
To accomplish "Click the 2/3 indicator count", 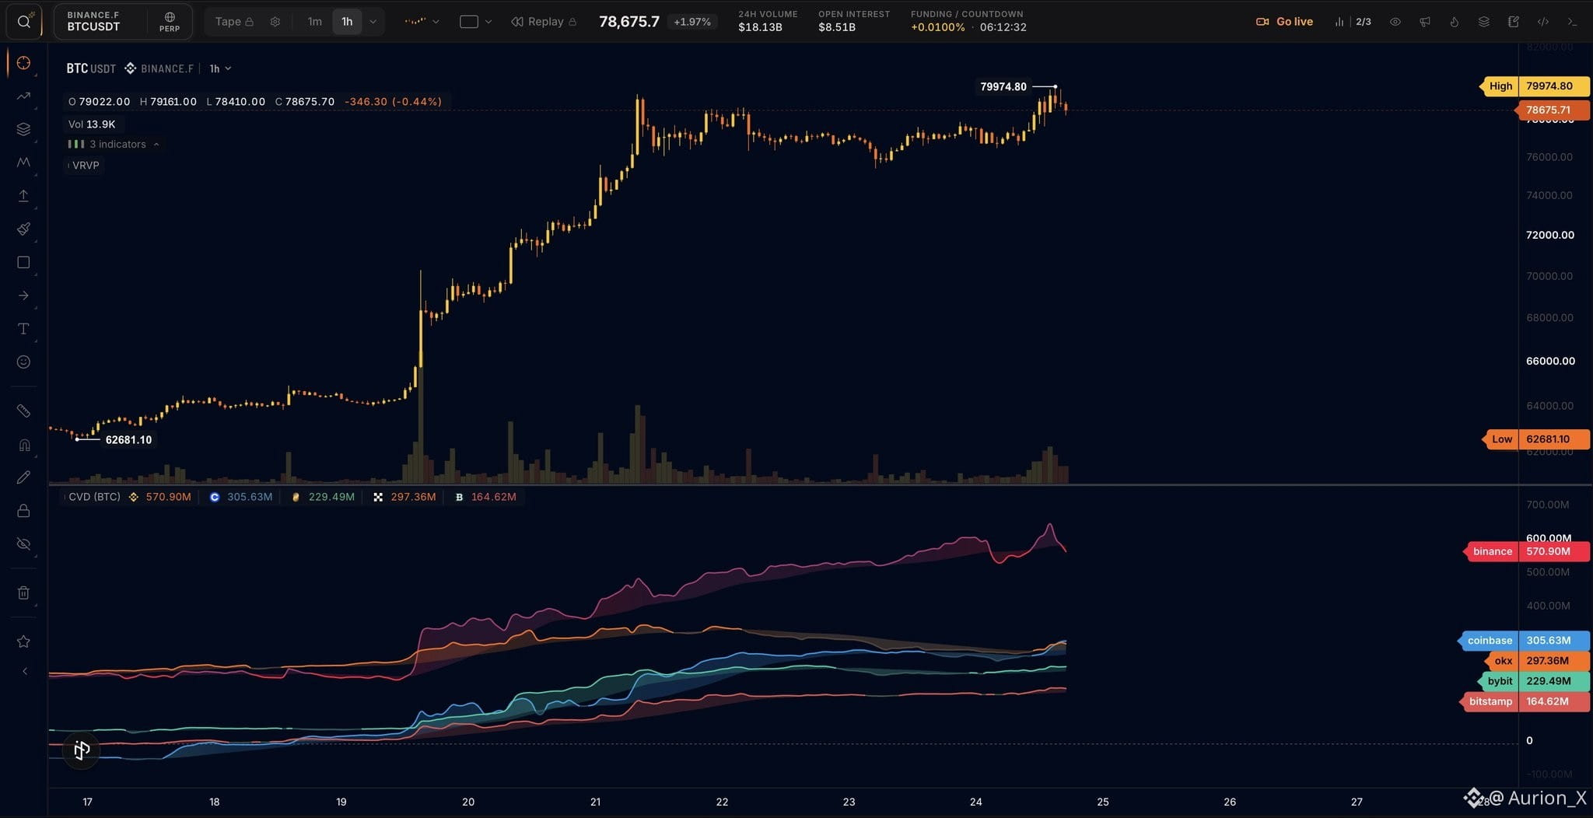I will pyautogui.click(x=1364, y=22).
